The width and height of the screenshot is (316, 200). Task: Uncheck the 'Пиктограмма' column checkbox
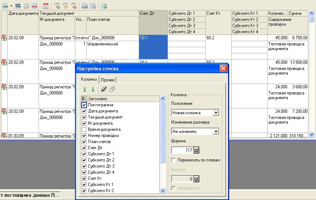coord(84,105)
